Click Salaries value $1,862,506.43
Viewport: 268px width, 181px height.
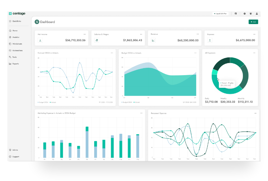point(133,40)
